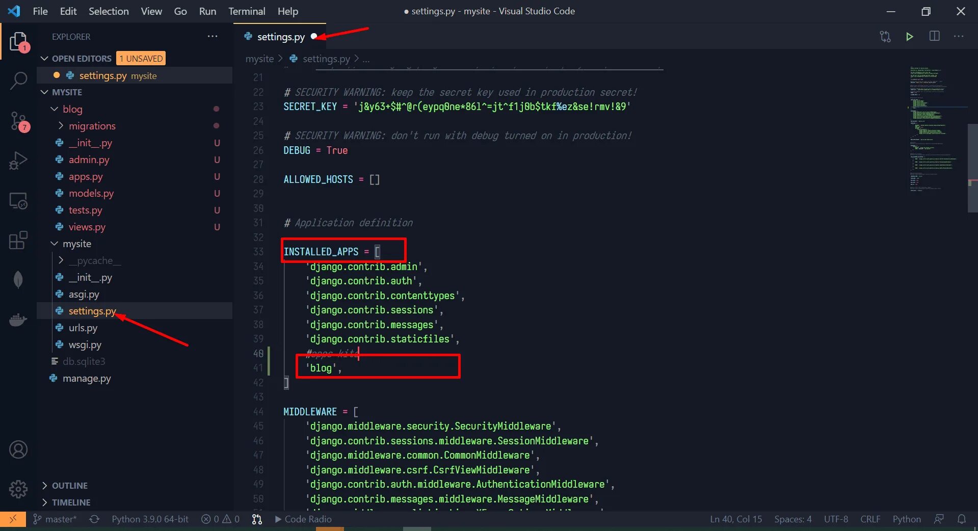
Task: Collapse the MYSITE workspace section
Action: (44, 92)
